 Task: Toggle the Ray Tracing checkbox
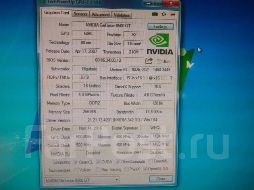(98, 169)
